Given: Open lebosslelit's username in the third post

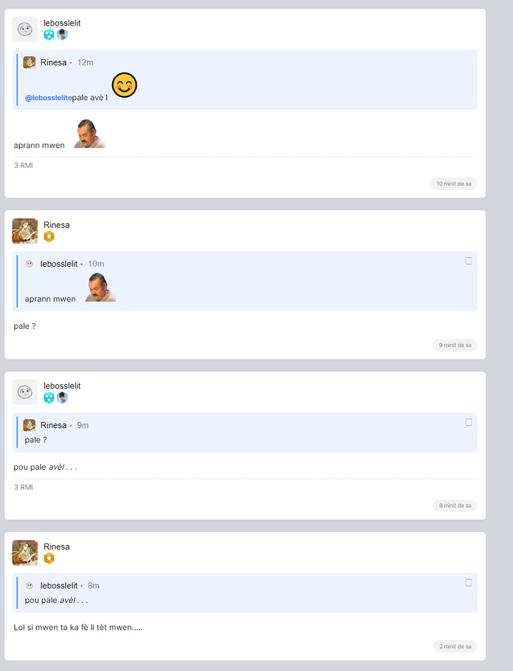Looking at the screenshot, I should click(x=62, y=385).
